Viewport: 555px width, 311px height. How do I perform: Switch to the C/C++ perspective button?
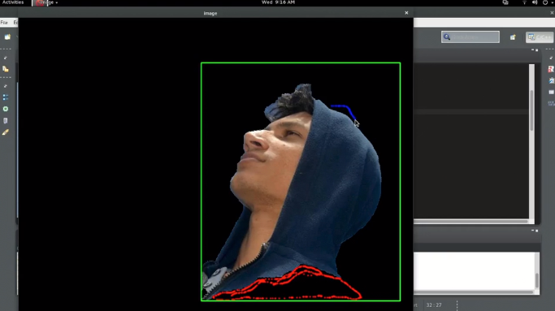pyautogui.click(x=540, y=37)
